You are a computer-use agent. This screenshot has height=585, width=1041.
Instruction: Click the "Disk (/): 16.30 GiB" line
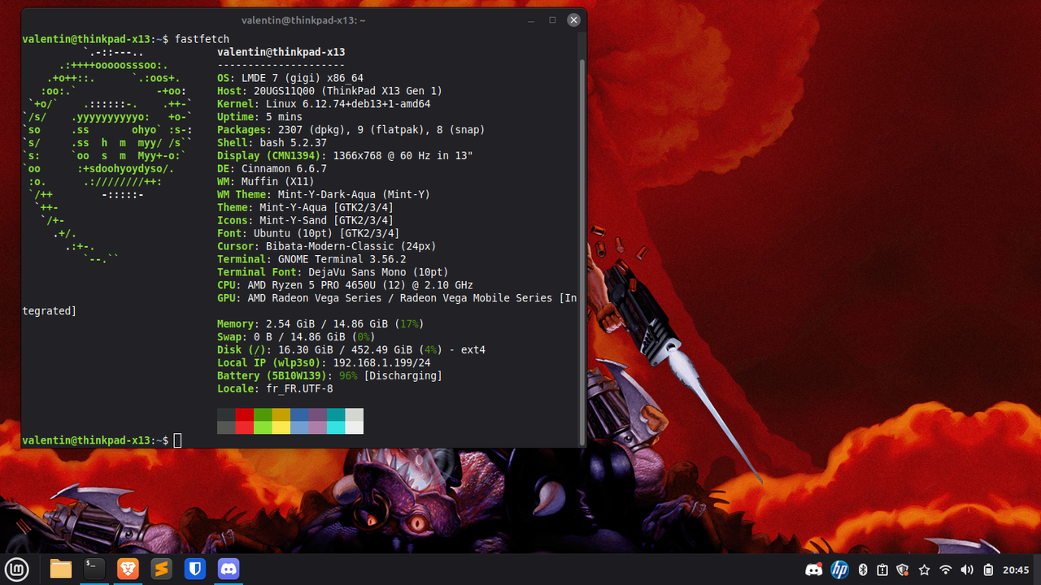[x=351, y=350]
